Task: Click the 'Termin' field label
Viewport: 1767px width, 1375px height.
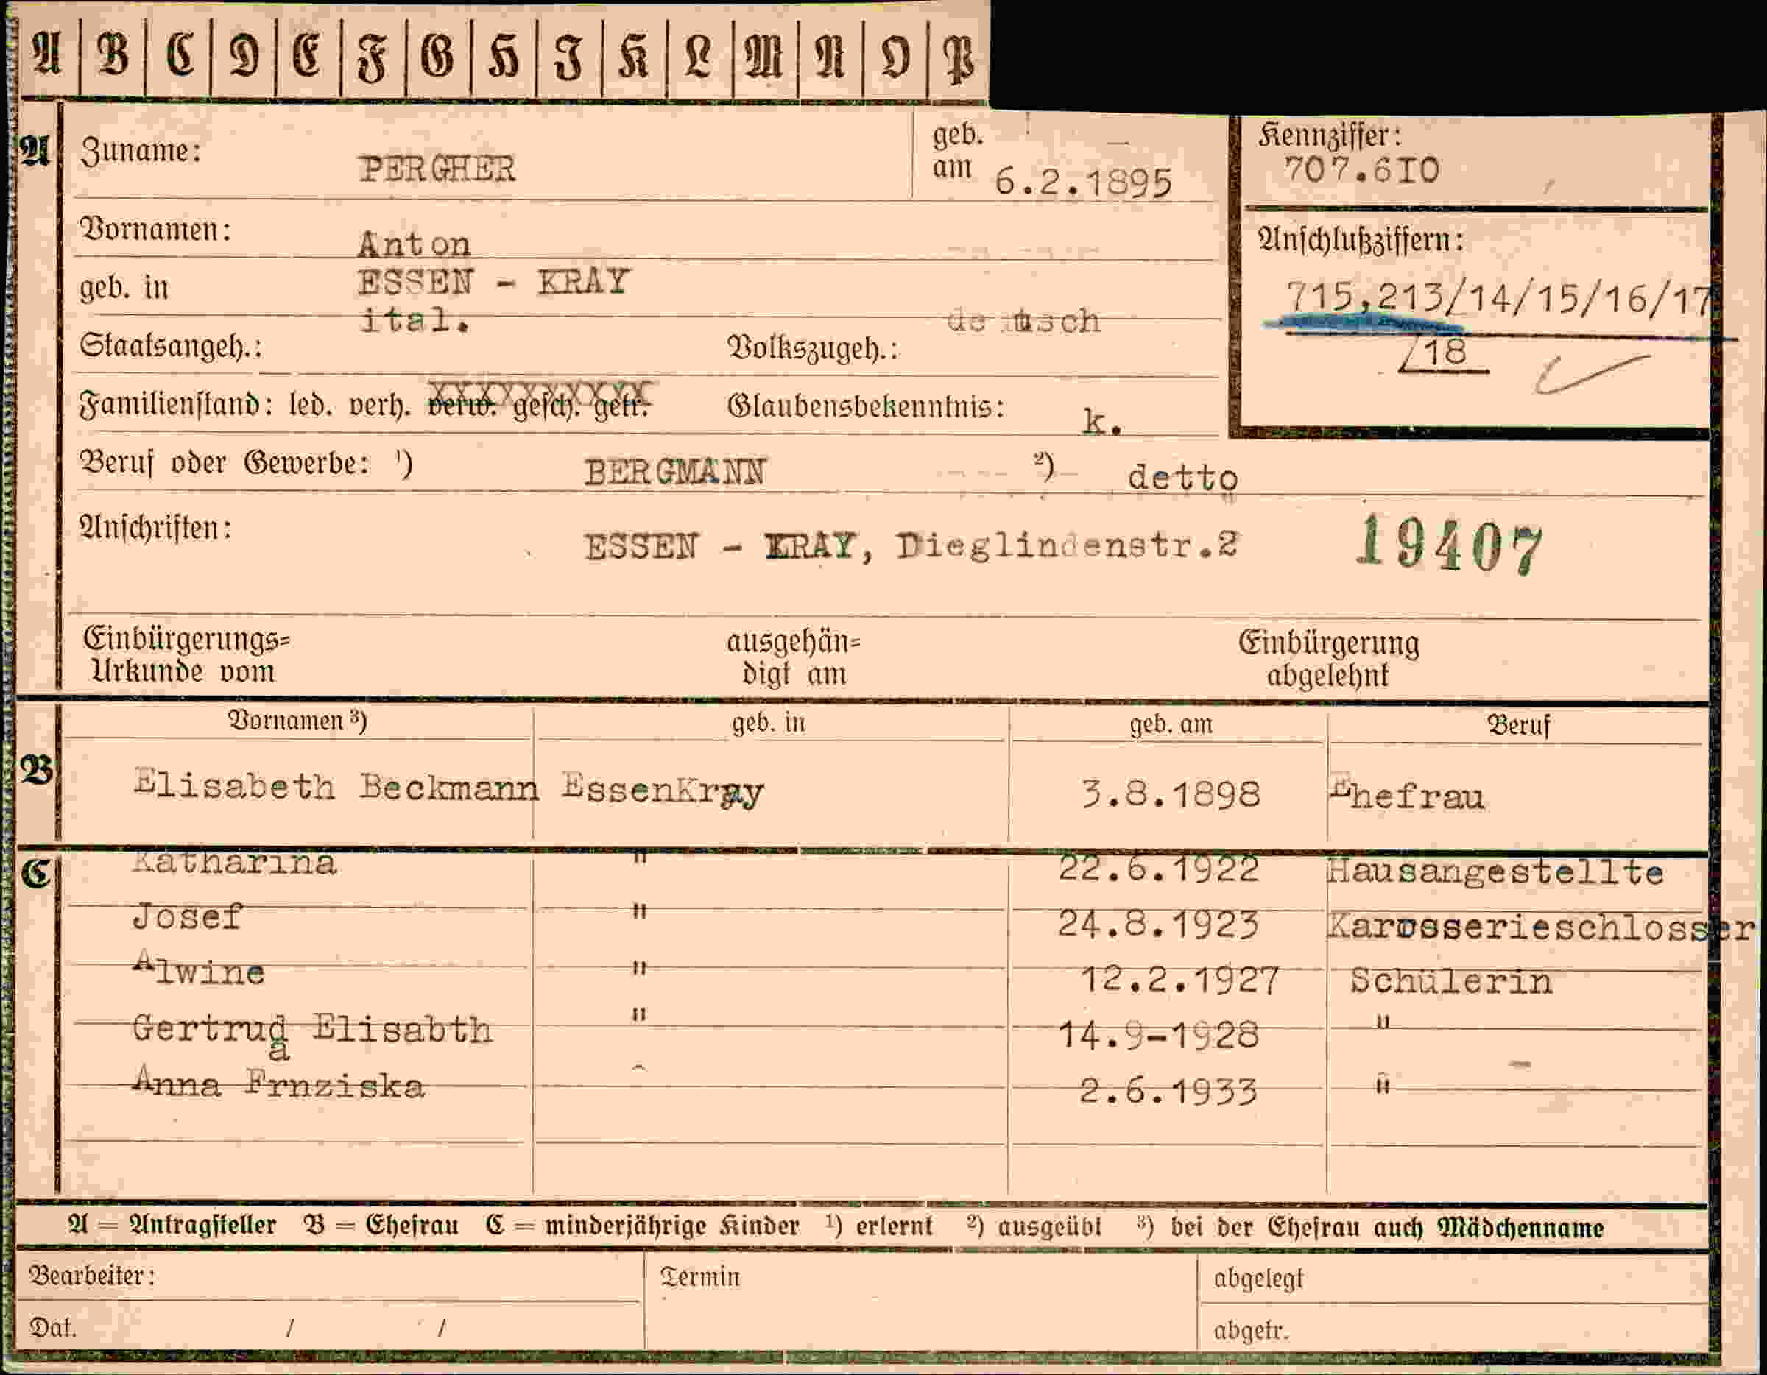Action: pyautogui.click(x=700, y=1277)
